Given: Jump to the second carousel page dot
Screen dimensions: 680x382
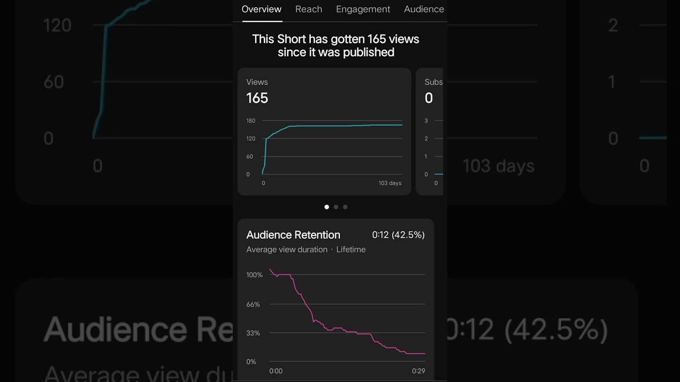Looking at the screenshot, I should [x=336, y=207].
